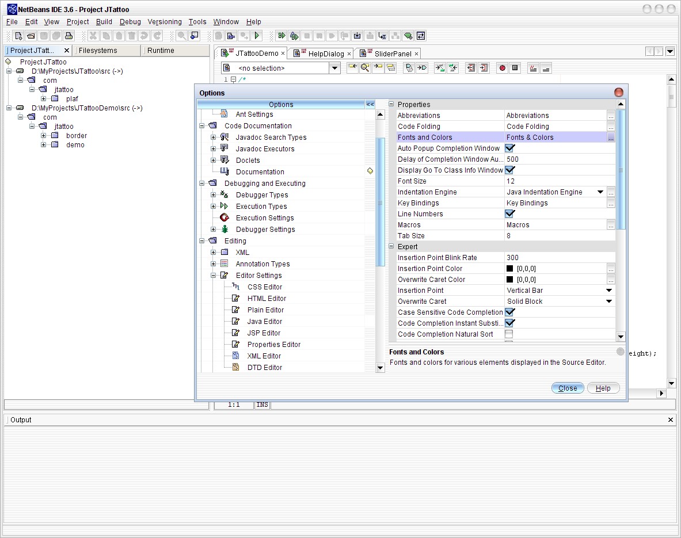Image resolution: width=681 pixels, height=538 pixels.
Task: Click the down arrow of the options tree scrollbar
Action: [380, 368]
